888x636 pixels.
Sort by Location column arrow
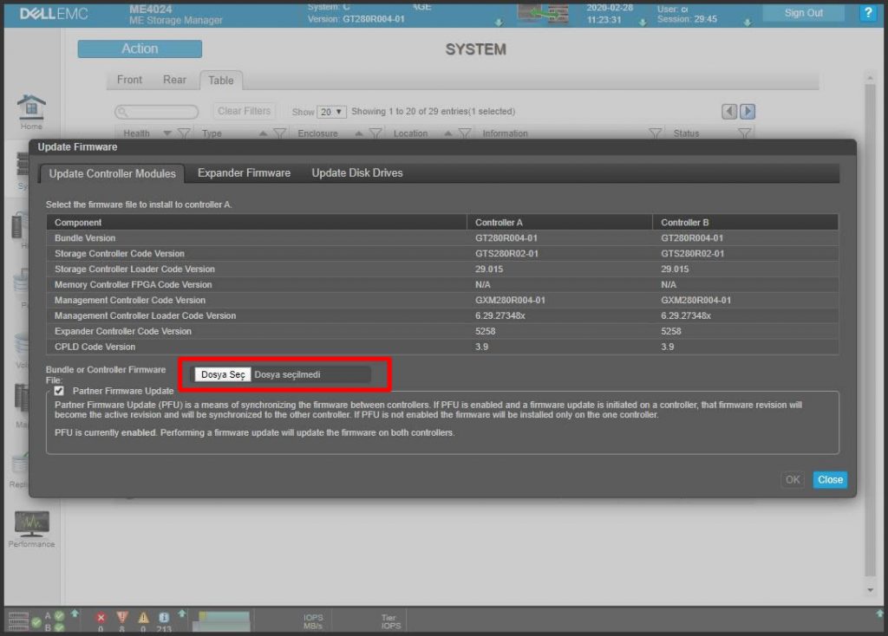coord(448,133)
